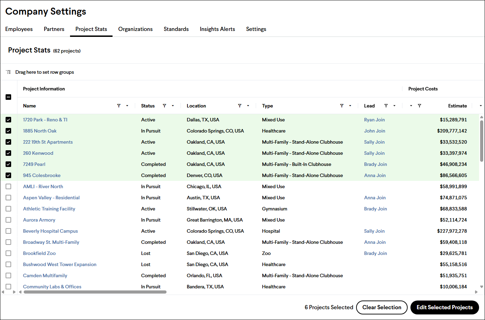Uncheck the 1720 Park - Reno & TI row

pyautogui.click(x=8, y=120)
